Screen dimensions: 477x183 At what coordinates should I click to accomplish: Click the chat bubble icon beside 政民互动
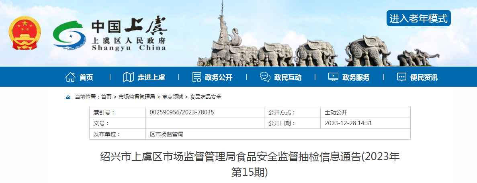[x=265, y=77]
